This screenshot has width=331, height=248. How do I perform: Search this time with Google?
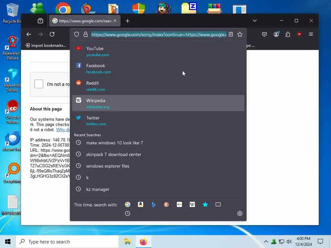click(127, 204)
